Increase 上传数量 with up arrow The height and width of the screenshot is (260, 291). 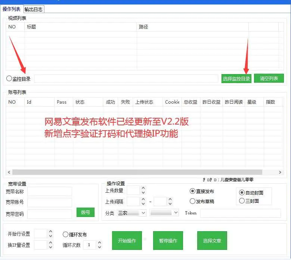tap(143, 188)
